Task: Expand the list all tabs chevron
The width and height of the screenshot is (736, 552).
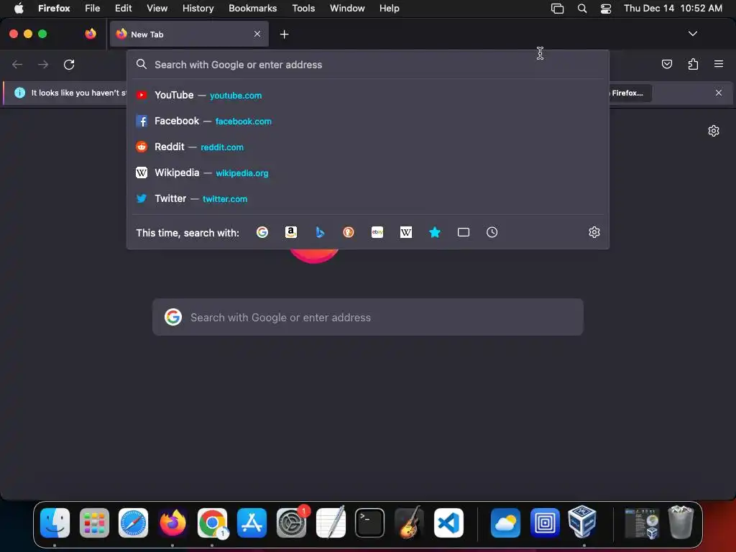Action: (692, 34)
